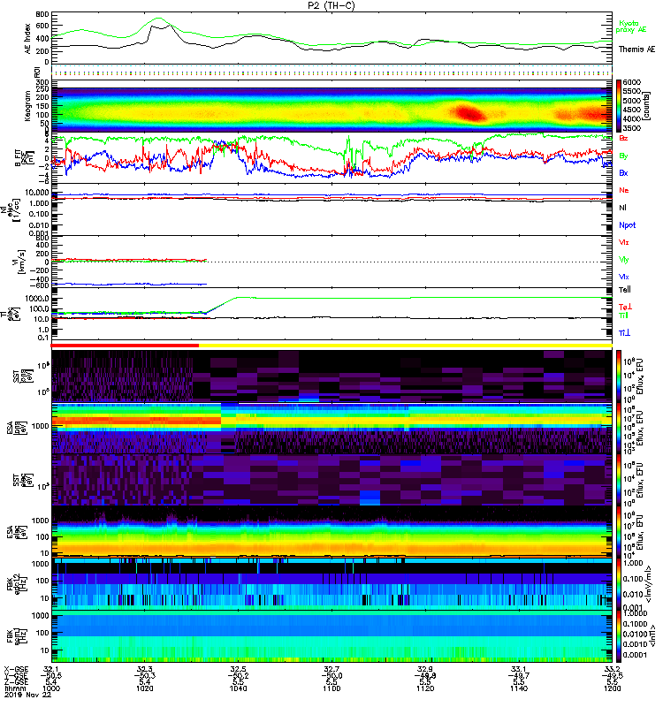Click the 1040 time tick label

point(238,688)
